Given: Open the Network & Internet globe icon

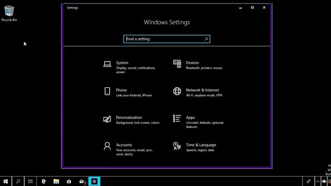Looking at the screenshot, I should (177, 91).
